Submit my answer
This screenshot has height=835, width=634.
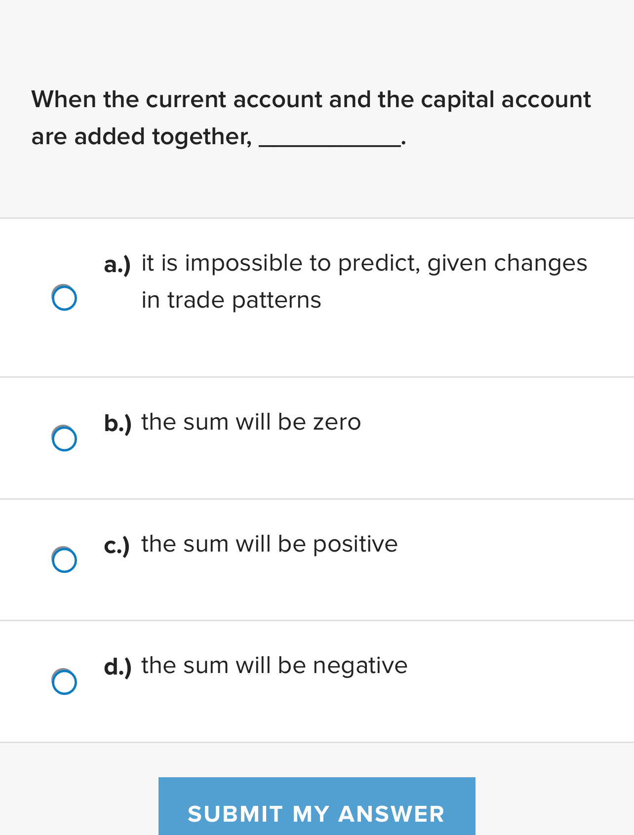tap(317, 806)
